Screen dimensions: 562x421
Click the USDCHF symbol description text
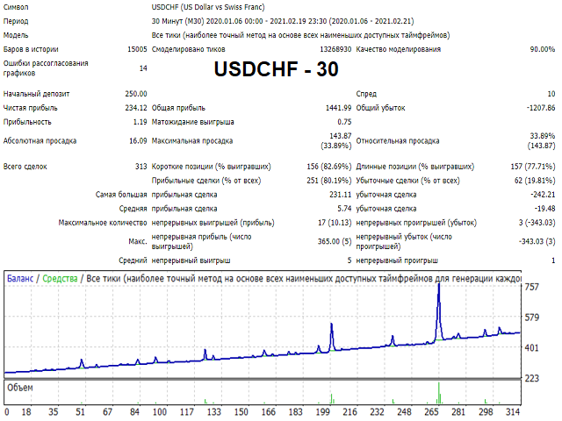coord(208,7)
